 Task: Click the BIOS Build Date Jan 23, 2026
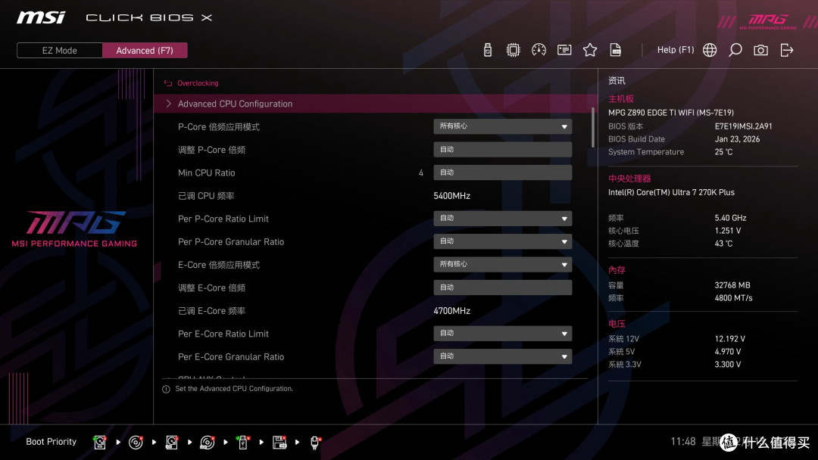pyautogui.click(x=737, y=139)
